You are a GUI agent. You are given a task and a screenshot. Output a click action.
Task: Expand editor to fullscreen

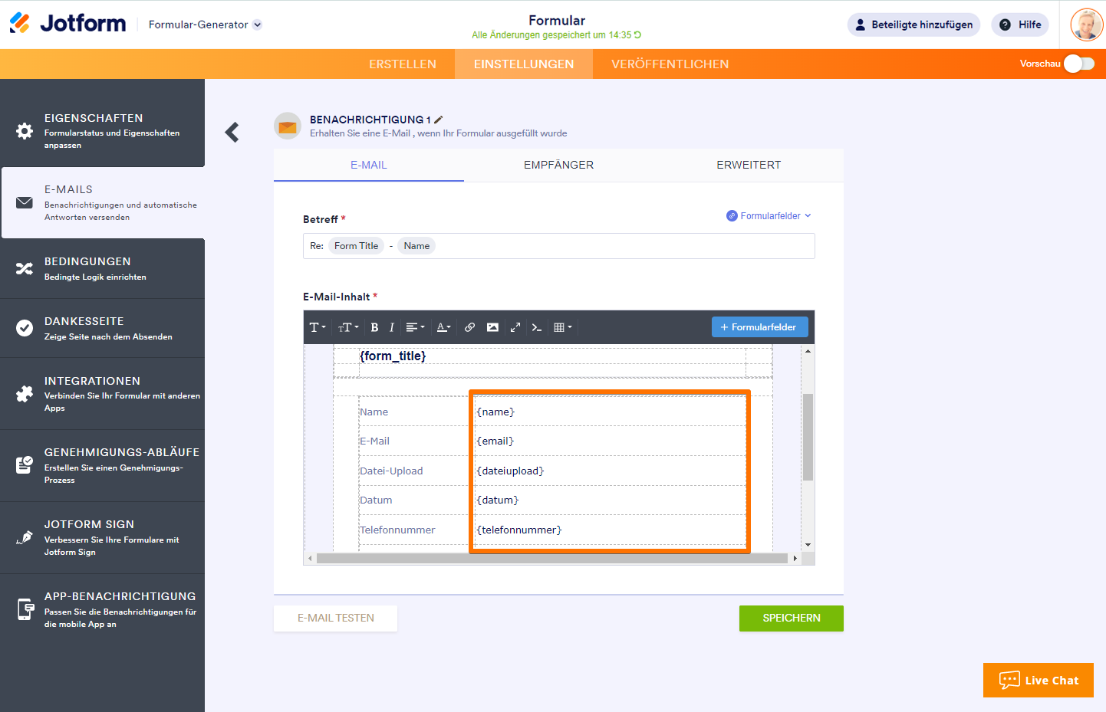click(515, 327)
